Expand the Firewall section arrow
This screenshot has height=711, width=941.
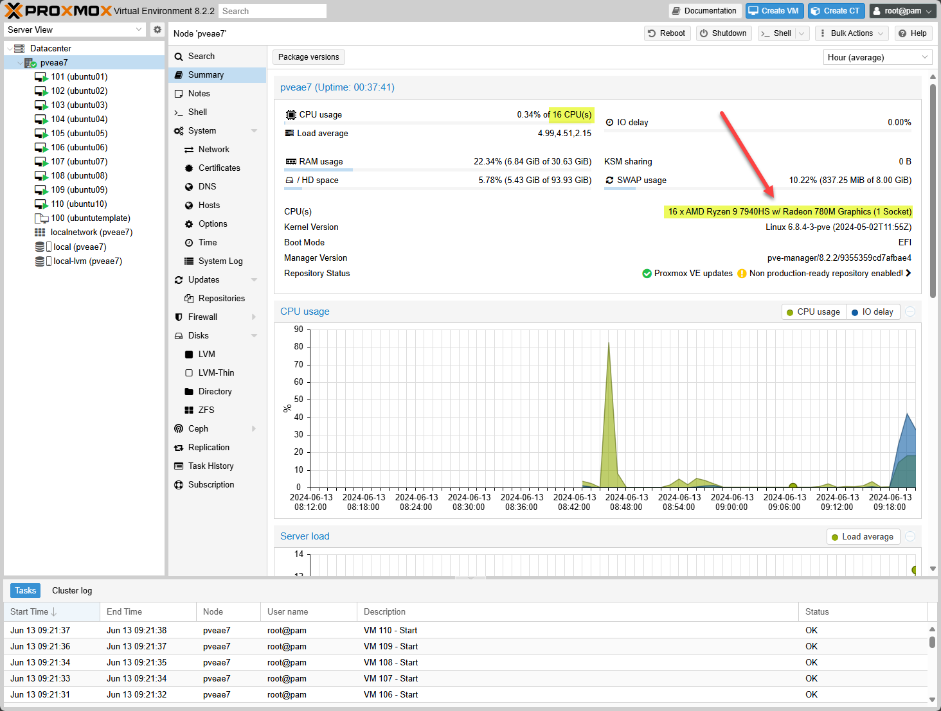254,317
